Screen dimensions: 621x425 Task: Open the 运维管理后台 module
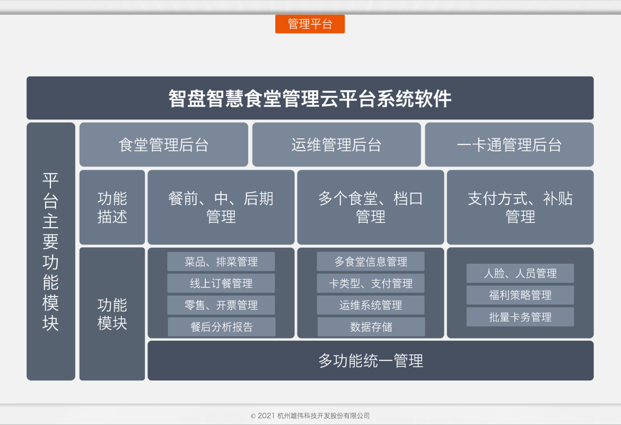(336, 144)
